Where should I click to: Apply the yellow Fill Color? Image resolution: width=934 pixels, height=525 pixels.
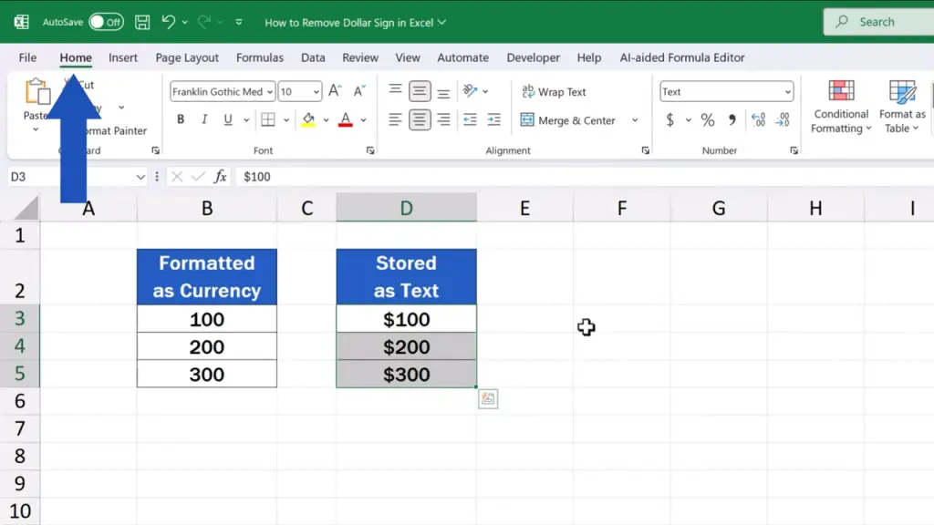309,119
